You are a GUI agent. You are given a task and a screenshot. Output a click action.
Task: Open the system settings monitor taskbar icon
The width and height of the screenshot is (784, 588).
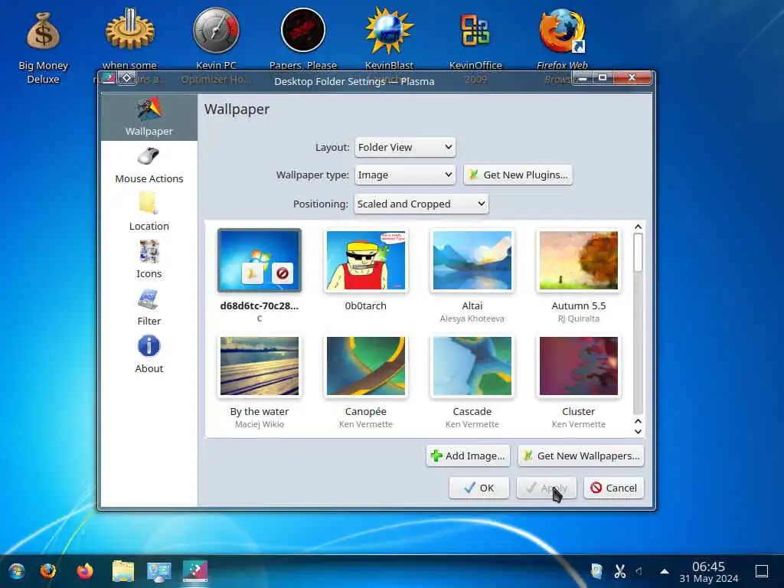coord(159,571)
